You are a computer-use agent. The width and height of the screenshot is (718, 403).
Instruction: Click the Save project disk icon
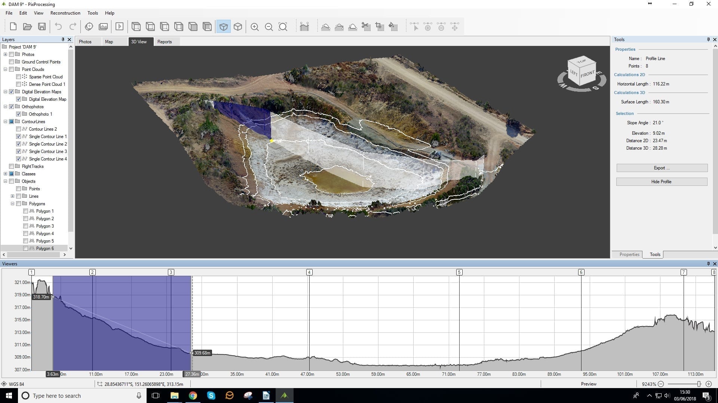[42, 26]
